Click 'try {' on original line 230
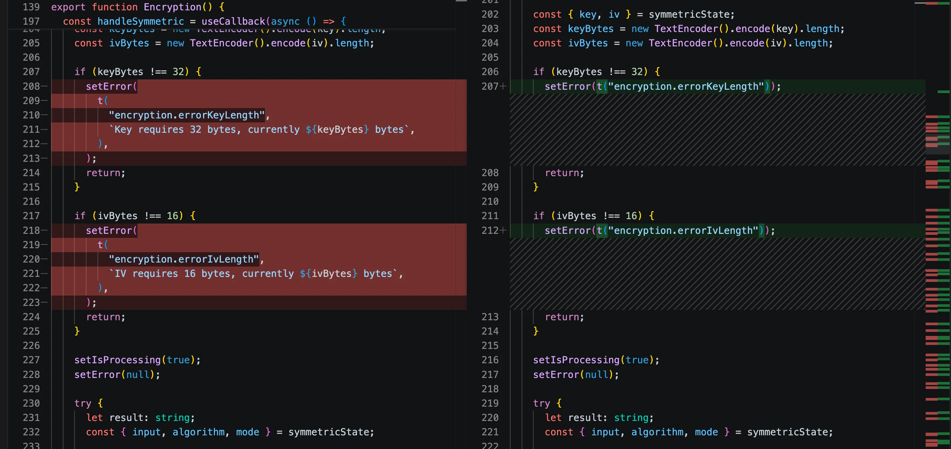The width and height of the screenshot is (951, 449). point(89,403)
